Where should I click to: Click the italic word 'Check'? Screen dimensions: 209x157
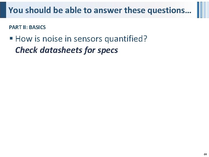(26, 50)
